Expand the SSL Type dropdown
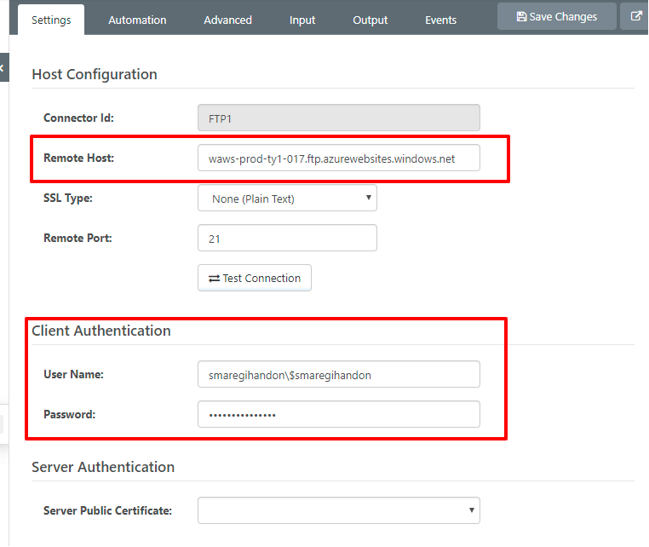The height and width of the screenshot is (547, 649). click(x=287, y=199)
